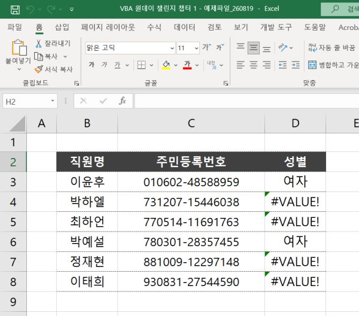This screenshot has width=359, height=316.
Task: Open the 페이지 레이아웃 tab
Action: [108, 28]
